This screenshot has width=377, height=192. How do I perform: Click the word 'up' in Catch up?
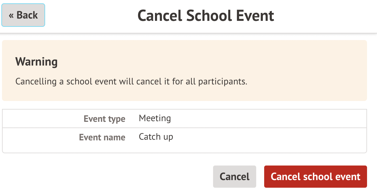[x=168, y=137]
